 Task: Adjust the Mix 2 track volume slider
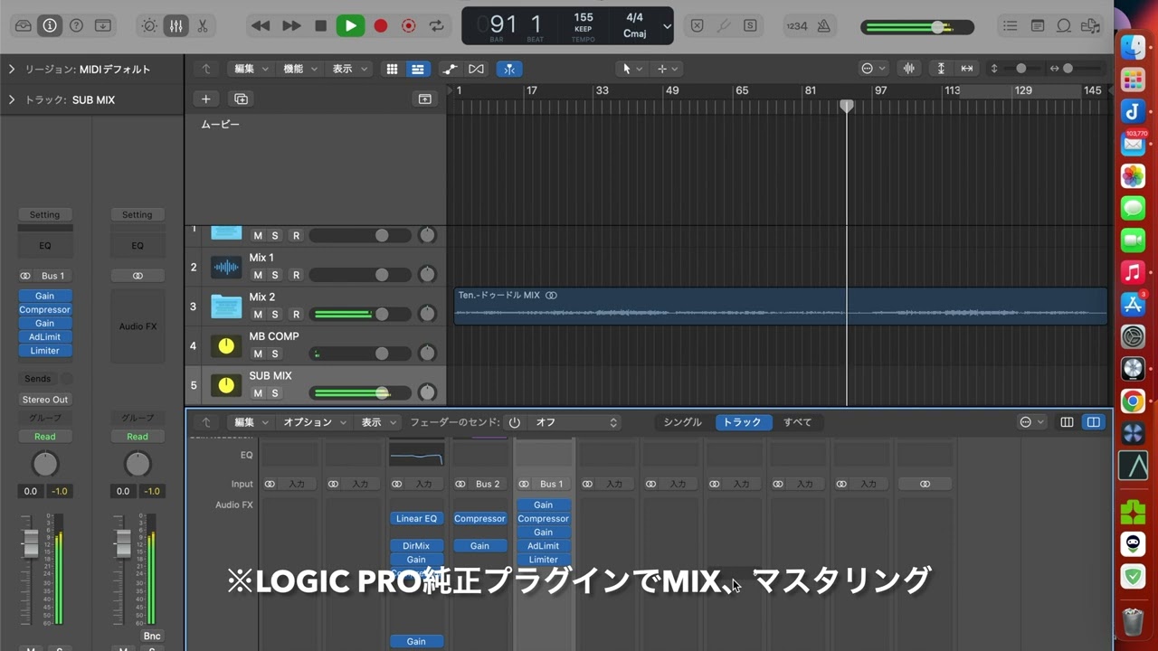(360, 315)
